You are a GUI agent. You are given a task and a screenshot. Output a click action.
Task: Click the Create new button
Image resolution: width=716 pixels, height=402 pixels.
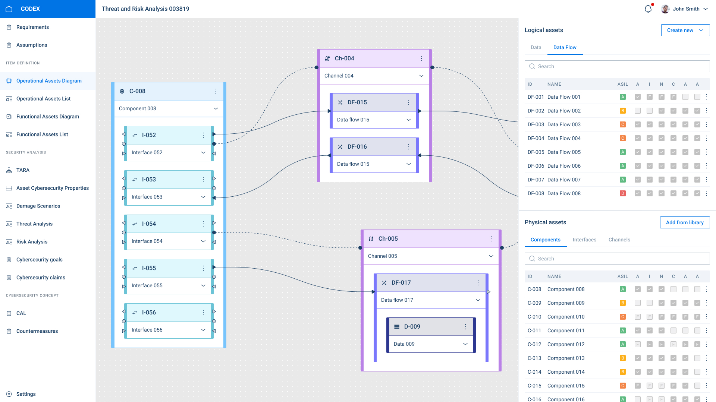[x=685, y=30]
